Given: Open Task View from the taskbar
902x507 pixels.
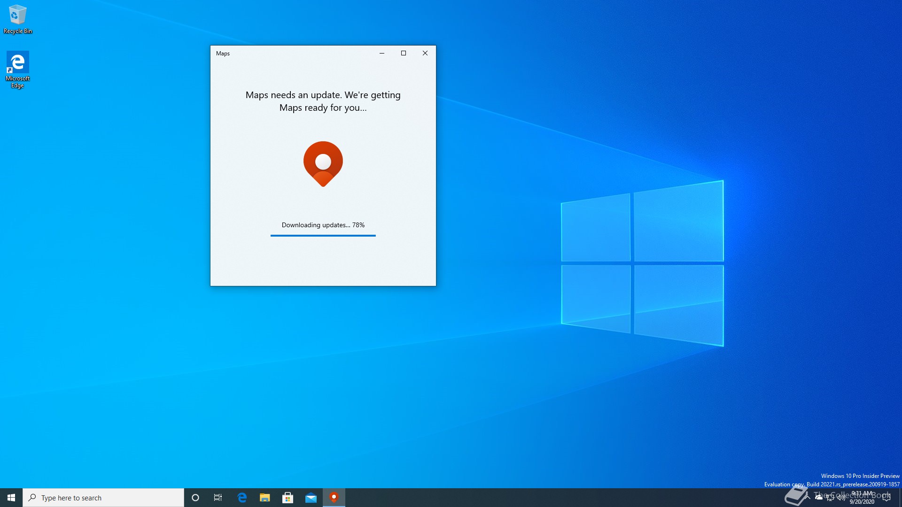Looking at the screenshot, I should pos(218,498).
